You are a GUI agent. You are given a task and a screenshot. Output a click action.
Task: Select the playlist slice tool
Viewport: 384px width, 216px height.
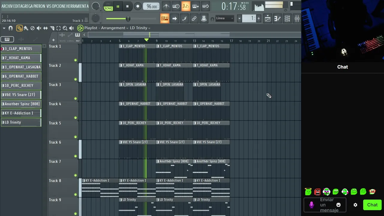[52, 28]
